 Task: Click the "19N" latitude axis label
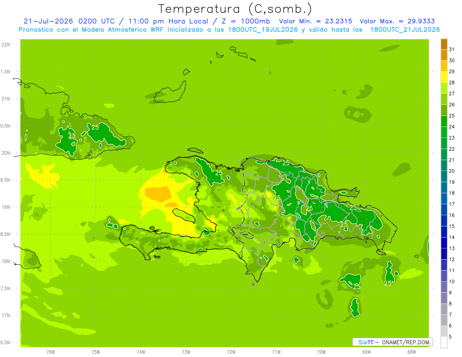point(6,207)
